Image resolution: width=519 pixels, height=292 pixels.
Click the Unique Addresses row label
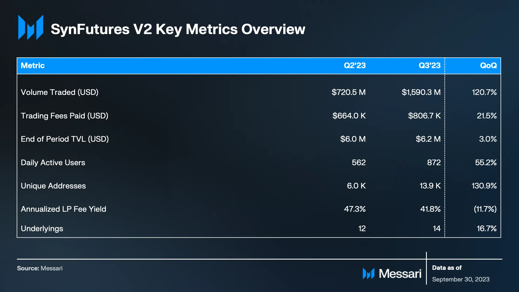[x=53, y=186]
